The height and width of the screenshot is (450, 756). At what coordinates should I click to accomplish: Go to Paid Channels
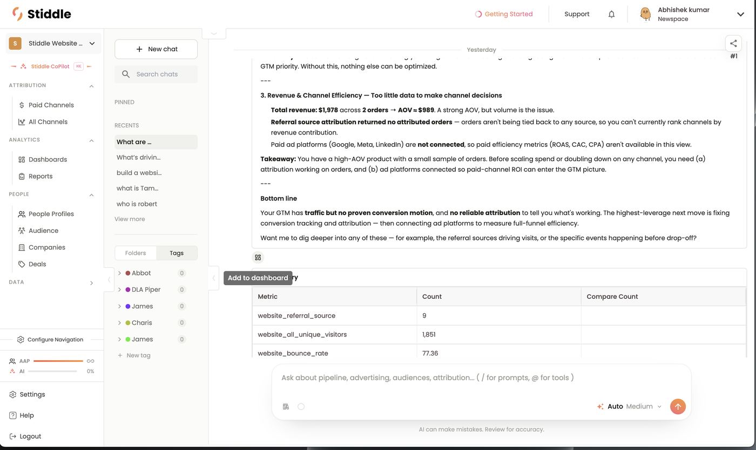[51, 105]
